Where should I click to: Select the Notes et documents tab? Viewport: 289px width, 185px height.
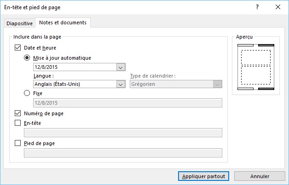point(63,22)
